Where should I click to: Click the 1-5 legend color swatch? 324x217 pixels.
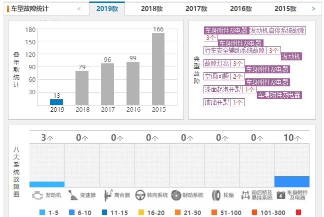(x=42, y=212)
